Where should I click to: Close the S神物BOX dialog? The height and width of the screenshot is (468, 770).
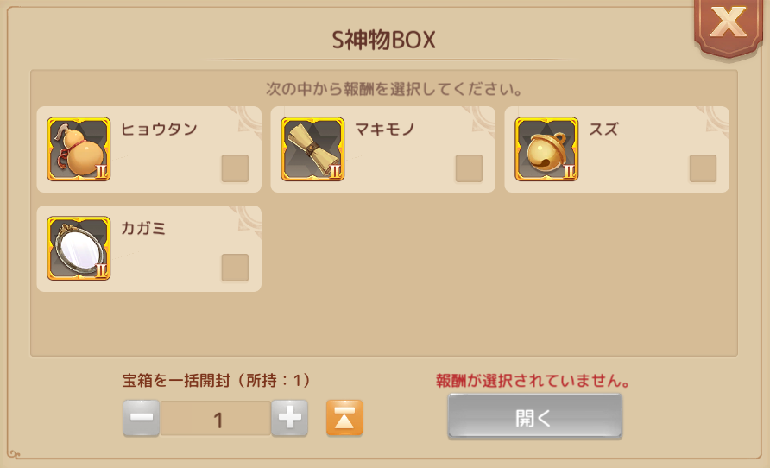(729, 24)
